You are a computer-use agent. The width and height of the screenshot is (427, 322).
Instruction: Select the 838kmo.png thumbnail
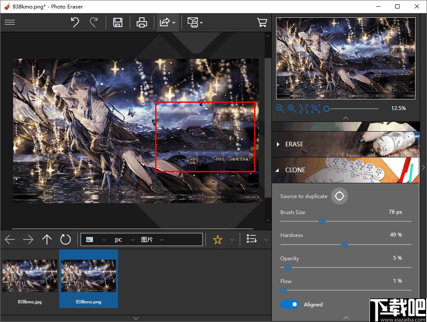point(88,275)
